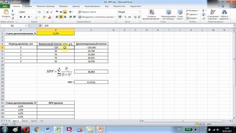
Task: Select the Format Painter brush icon
Action: click(x=13, y=18)
